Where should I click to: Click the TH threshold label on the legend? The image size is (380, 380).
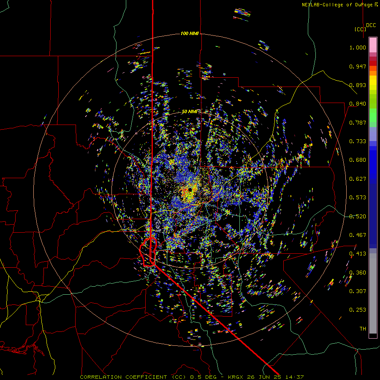click(x=363, y=329)
